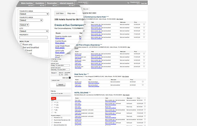Check the three-star (153) filter

[x=52, y=108]
